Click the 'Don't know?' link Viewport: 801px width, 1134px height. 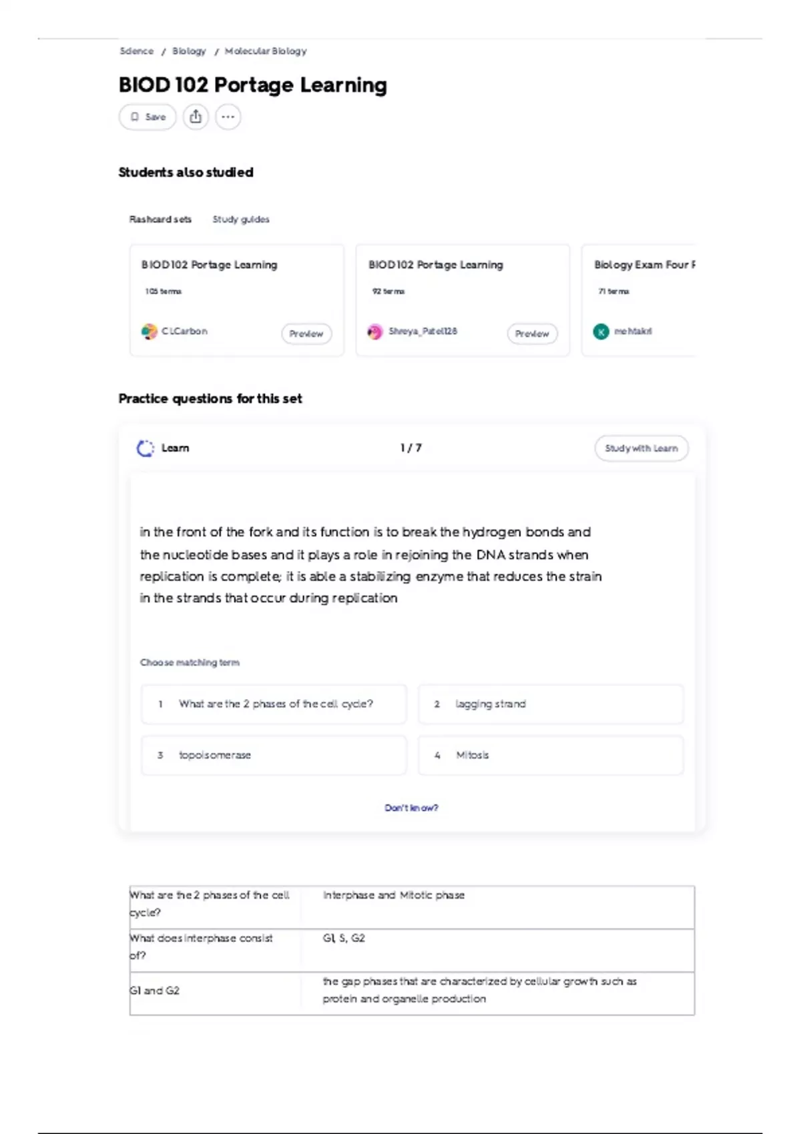point(411,808)
